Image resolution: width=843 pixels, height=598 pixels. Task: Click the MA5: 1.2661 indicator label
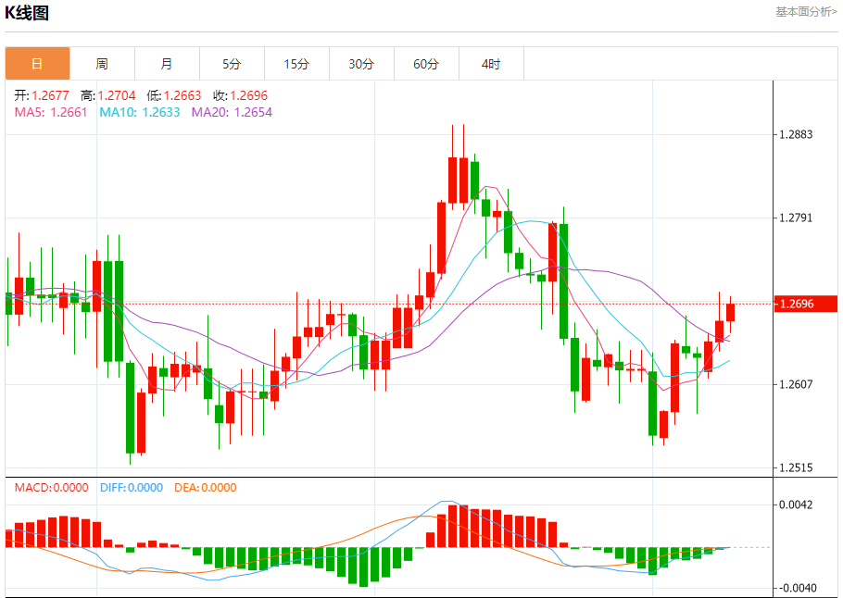51,112
